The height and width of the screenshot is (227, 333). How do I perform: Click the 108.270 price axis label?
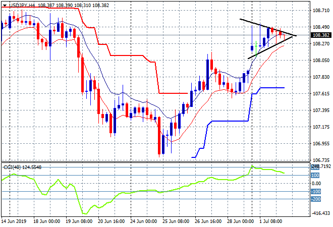[x=321, y=44]
